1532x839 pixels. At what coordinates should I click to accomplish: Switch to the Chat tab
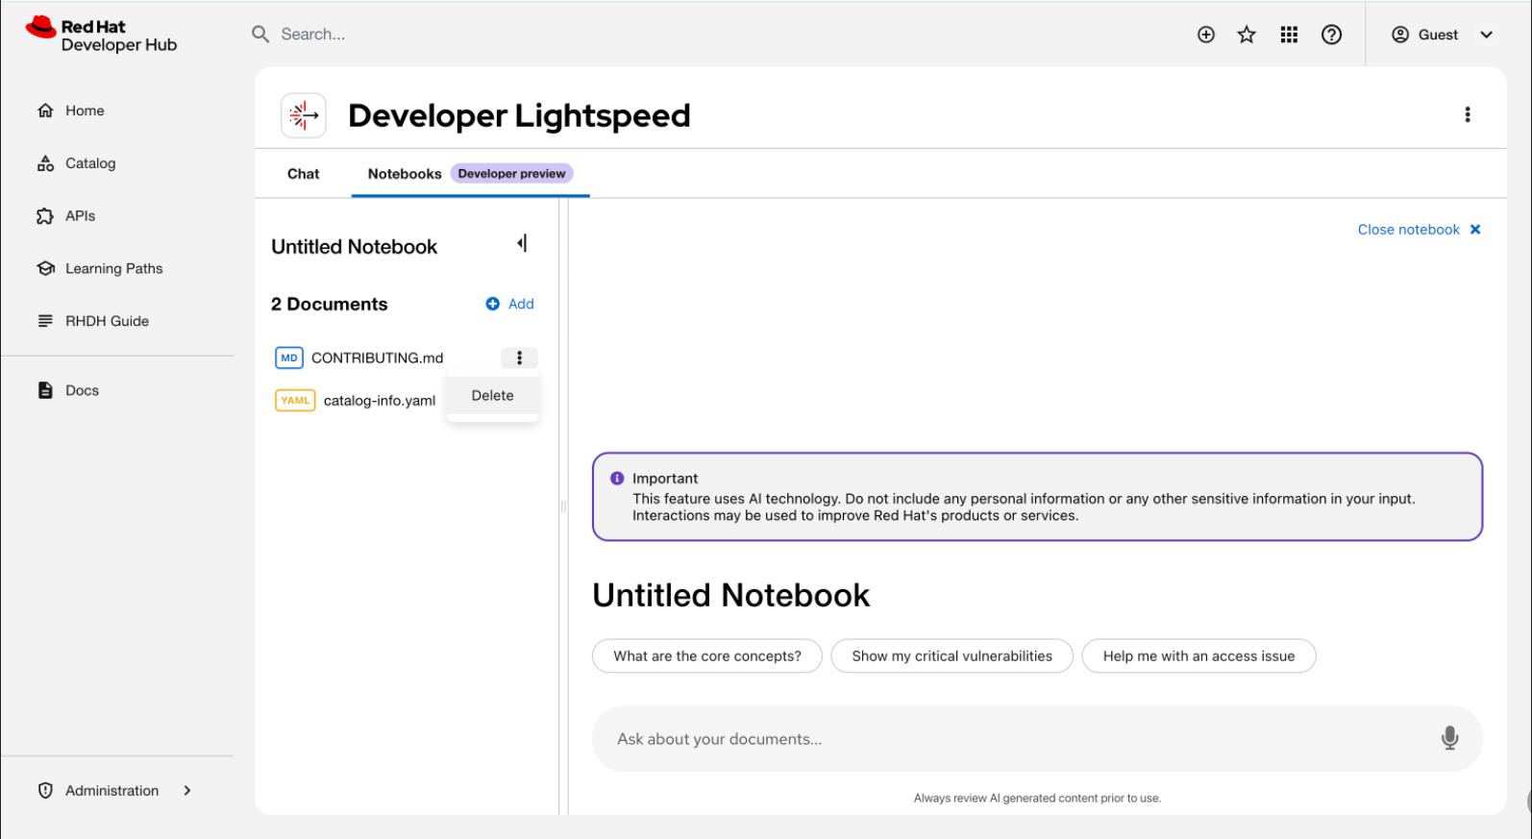point(303,174)
